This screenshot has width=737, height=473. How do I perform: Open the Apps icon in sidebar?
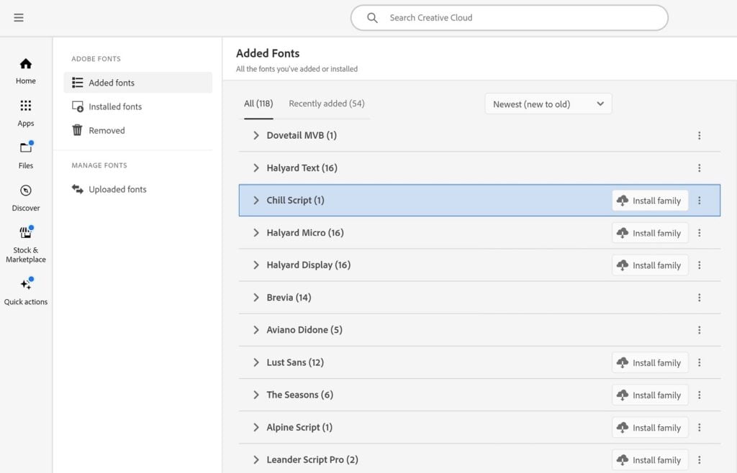25,106
